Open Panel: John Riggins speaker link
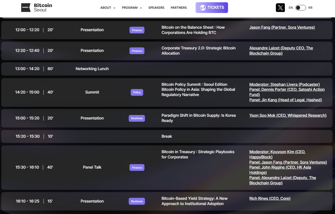This screenshot has width=335, height=214. [x=280, y=170]
